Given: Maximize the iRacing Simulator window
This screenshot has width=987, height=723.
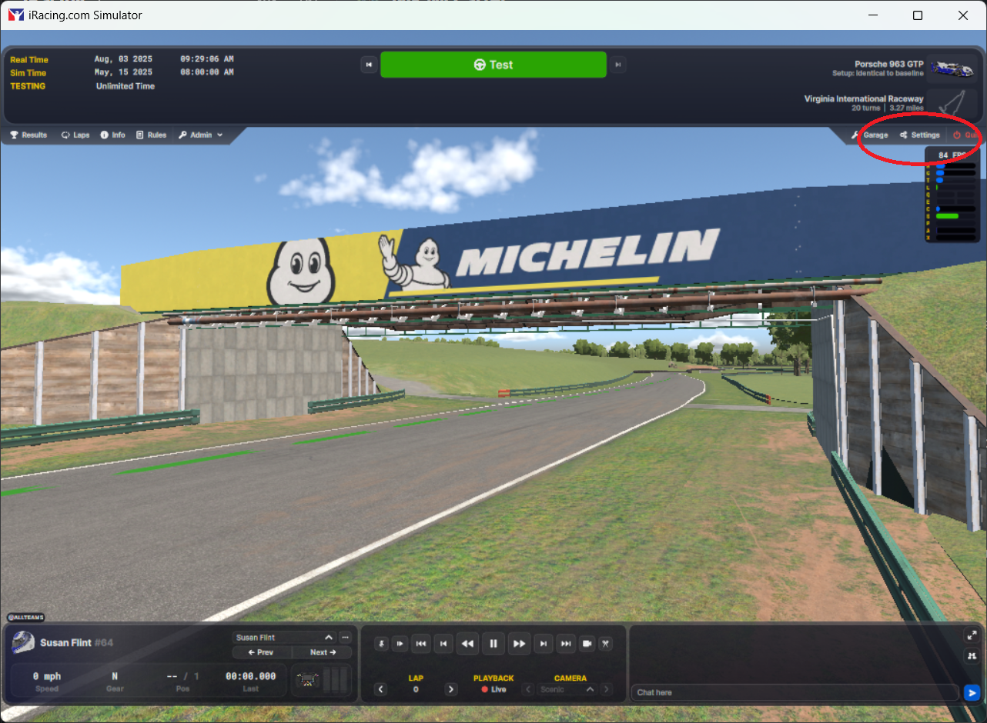Looking at the screenshot, I should coord(918,15).
